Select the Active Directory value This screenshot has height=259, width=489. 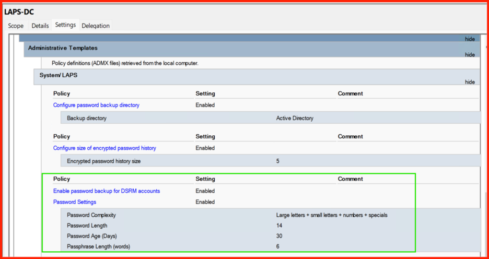[x=295, y=119]
